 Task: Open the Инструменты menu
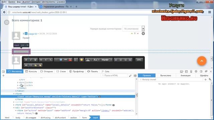(48, 2)
